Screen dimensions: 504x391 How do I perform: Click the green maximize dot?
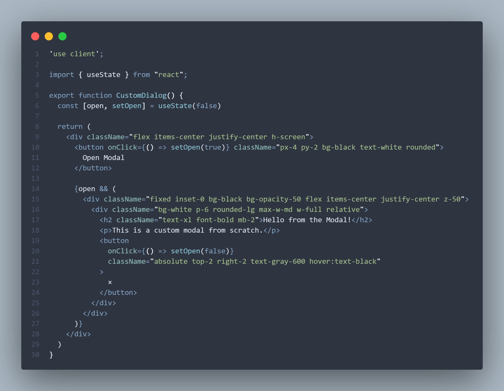(x=62, y=36)
